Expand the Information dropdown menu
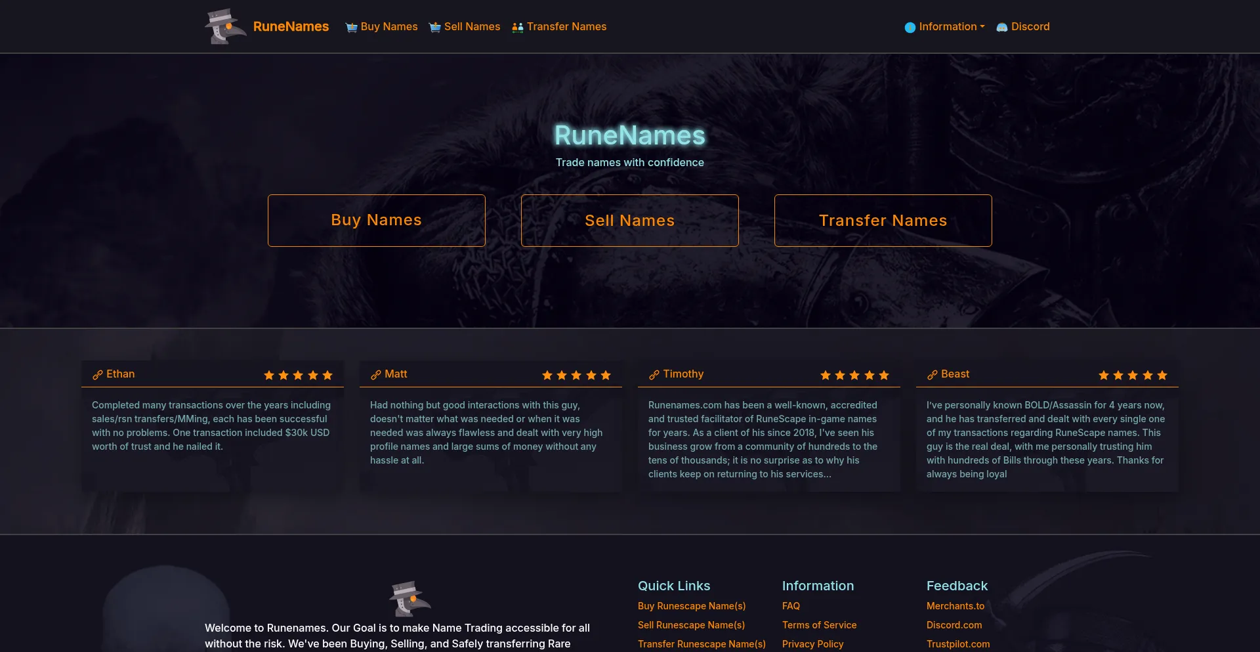This screenshot has height=652, width=1260. (952, 26)
